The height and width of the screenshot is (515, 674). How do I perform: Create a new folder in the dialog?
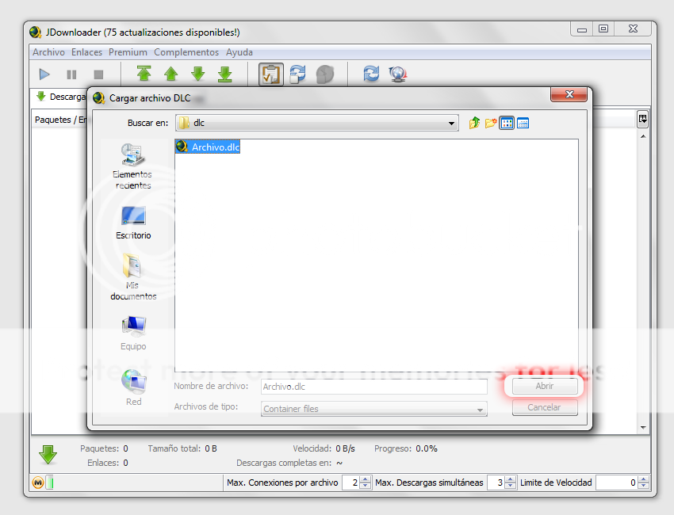[x=491, y=124]
